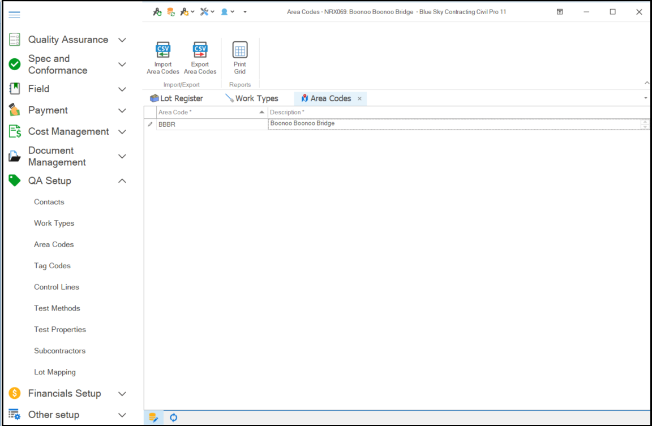Click the compass refresh icon in title bar

coord(157,12)
